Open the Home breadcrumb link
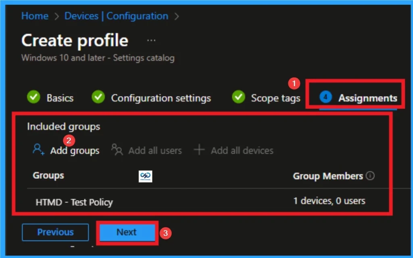413x258 pixels. pos(35,16)
